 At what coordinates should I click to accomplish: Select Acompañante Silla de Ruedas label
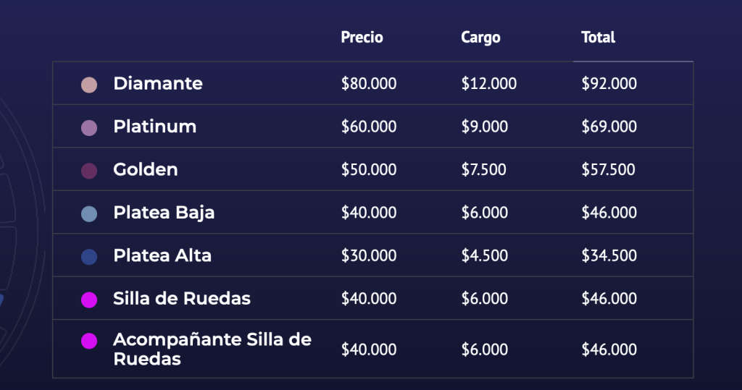click(x=212, y=349)
